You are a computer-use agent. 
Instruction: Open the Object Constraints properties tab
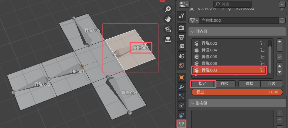click(181, 115)
